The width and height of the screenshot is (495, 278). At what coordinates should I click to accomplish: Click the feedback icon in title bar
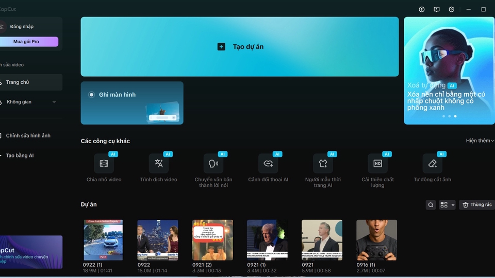click(437, 9)
